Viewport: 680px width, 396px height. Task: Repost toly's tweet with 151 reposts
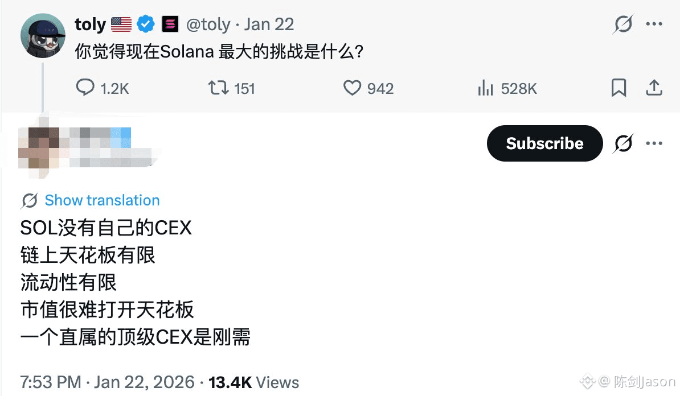232,88
